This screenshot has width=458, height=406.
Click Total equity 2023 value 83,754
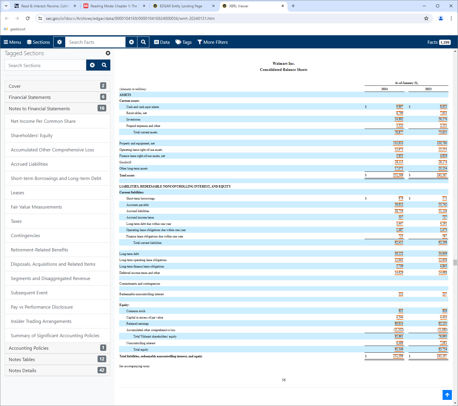coord(443,349)
